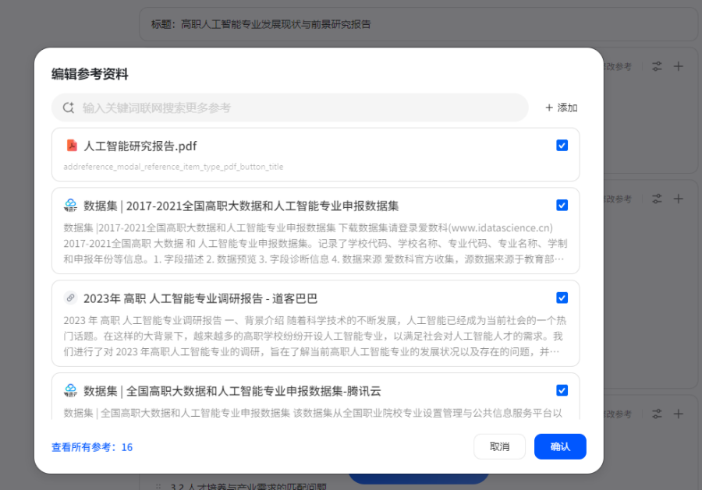Viewport: 702px width, 490px height.
Task: Confirm with the blue 确认 button
Action: pyautogui.click(x=560, y=446)
